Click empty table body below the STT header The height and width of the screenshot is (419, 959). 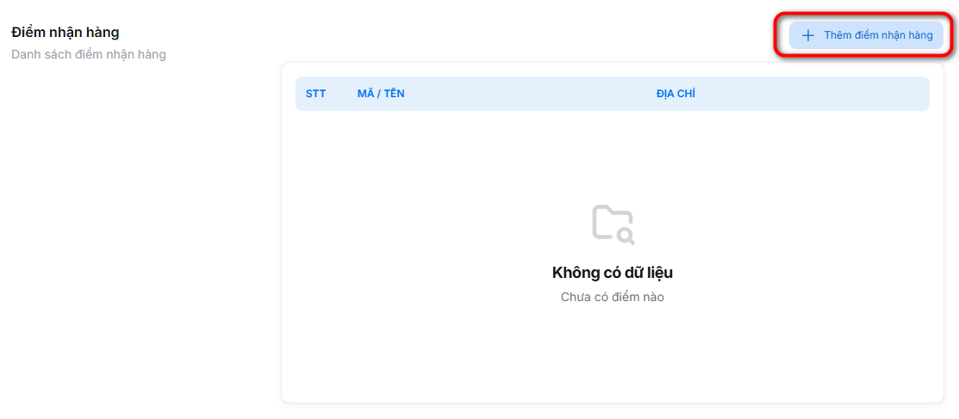315,172
